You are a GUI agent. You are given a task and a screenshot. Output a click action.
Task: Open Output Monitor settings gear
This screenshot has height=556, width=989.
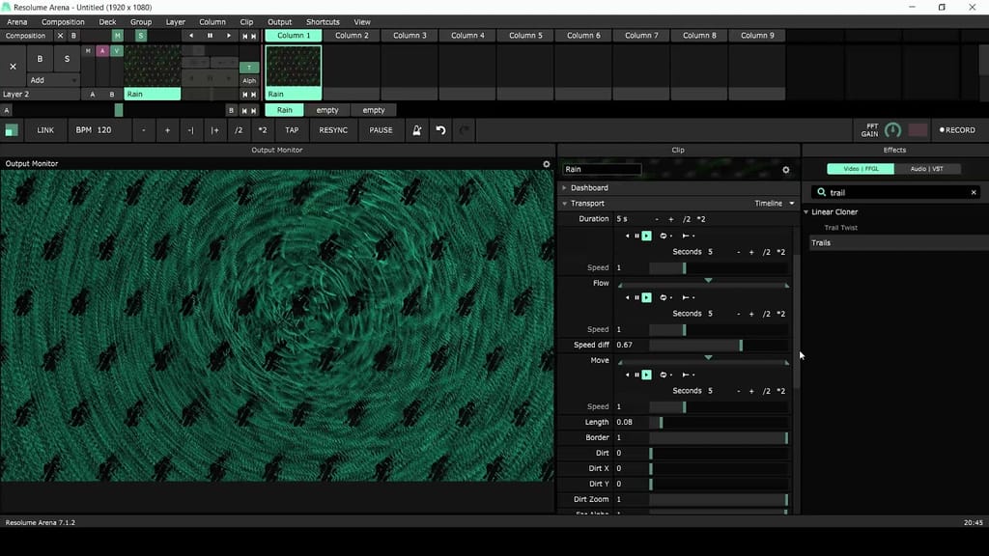pyautogui.click(x=547, y=163)
